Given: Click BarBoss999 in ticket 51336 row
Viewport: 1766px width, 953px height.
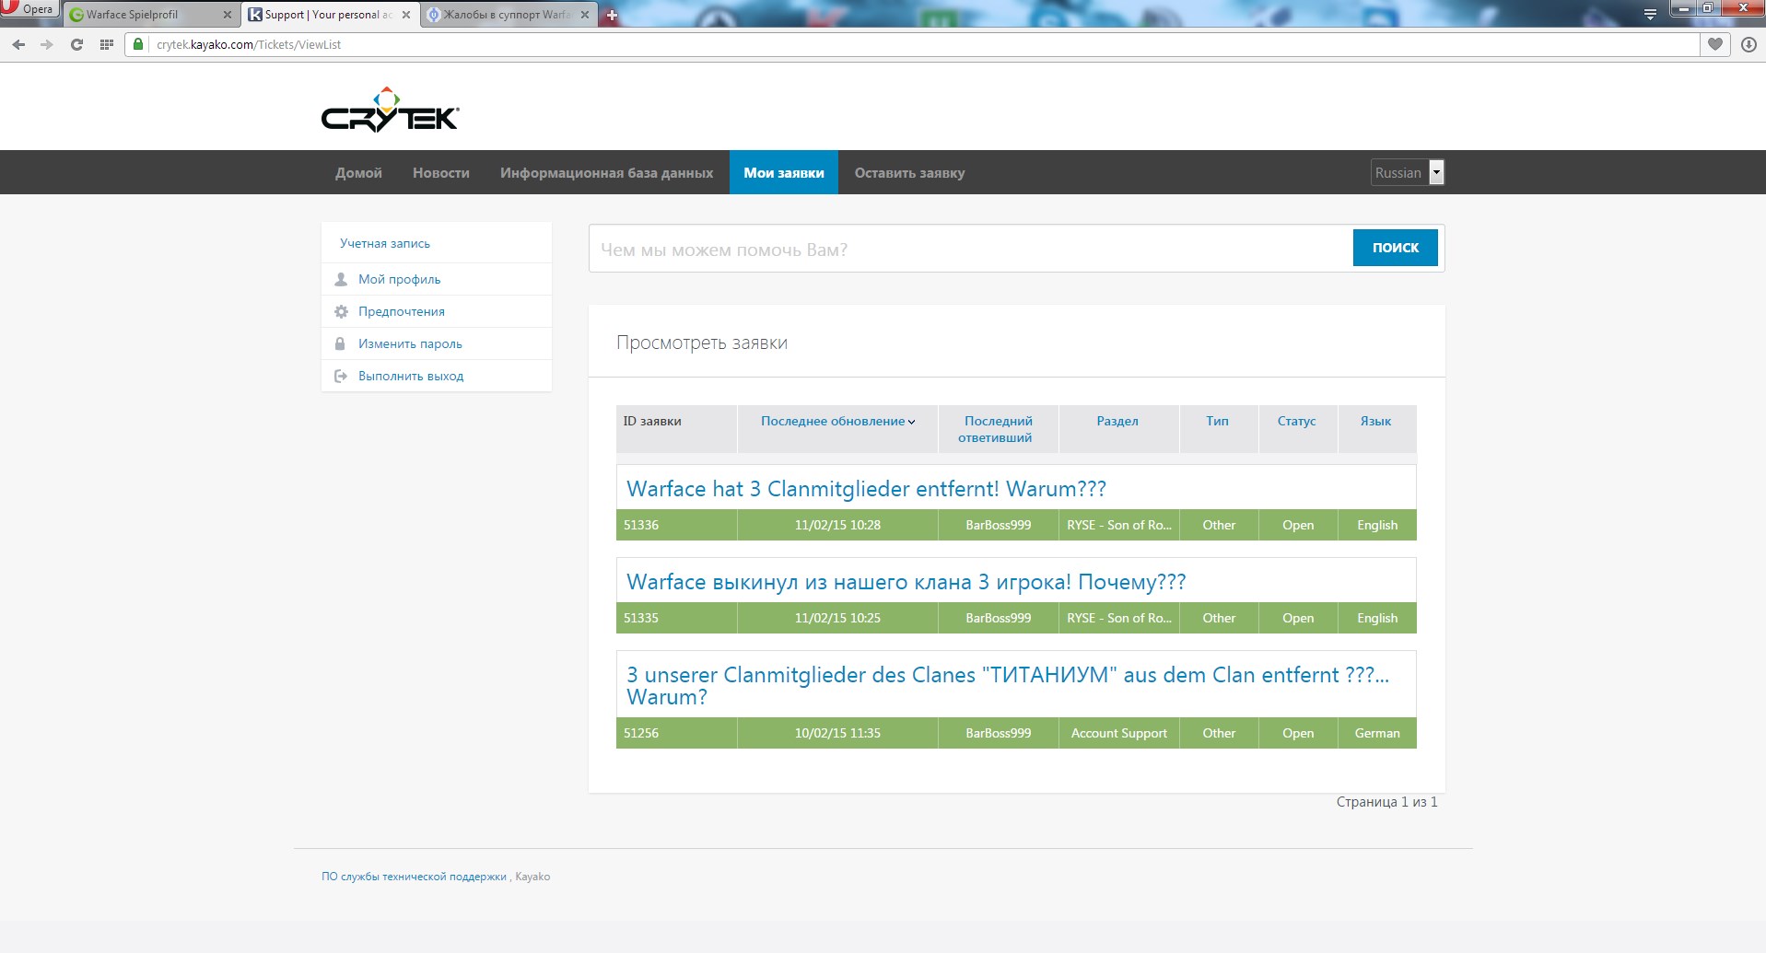Looking at the screenshot, I should coord(998,525).
